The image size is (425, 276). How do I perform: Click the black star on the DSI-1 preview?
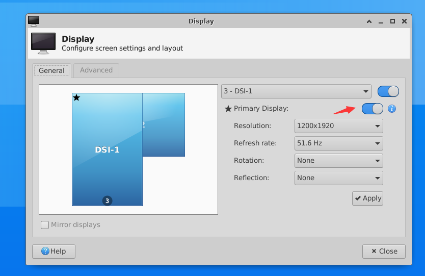[76, 97]
